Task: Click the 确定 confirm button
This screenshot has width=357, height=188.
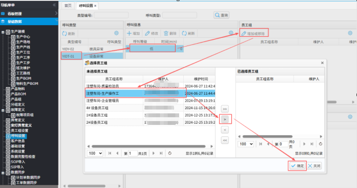Action: (x=297, y=166)
